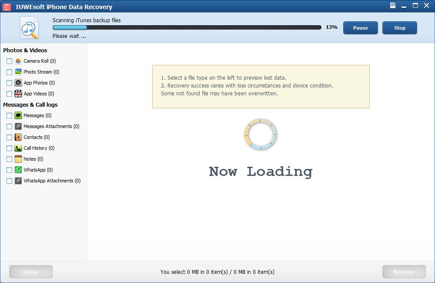This screenshot has height=283, width=435.
Task: Select the WhatsApp (0) entry
Action: click(x=38, y=170)
